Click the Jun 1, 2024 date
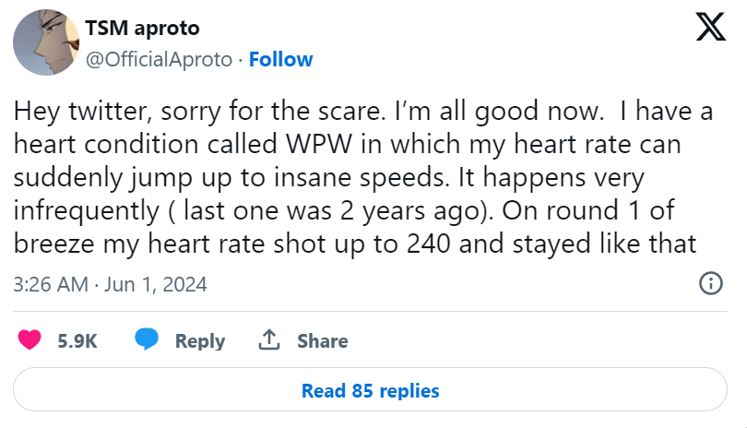747x428 pixels. 156,284
